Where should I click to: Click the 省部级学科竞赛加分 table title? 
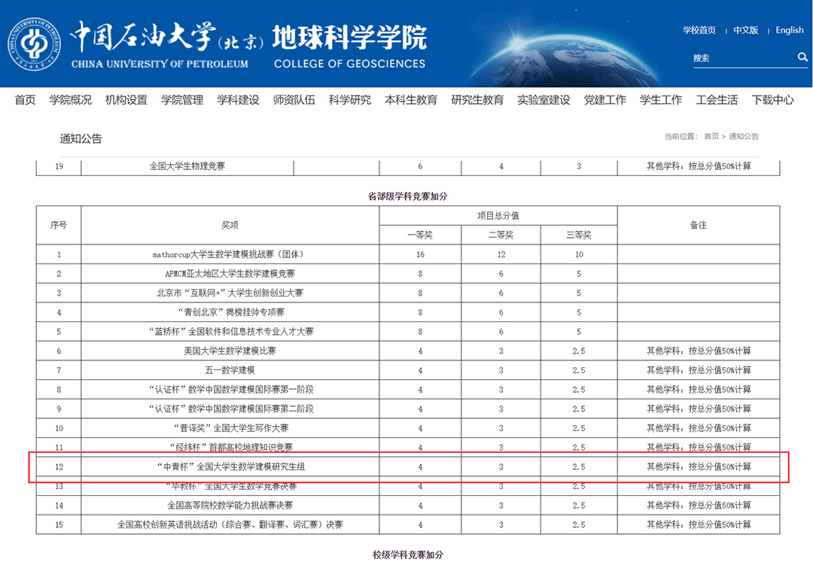point(407,196)
